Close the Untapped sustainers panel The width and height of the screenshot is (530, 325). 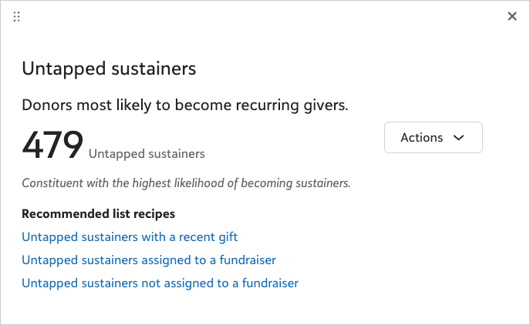point(512,16)
